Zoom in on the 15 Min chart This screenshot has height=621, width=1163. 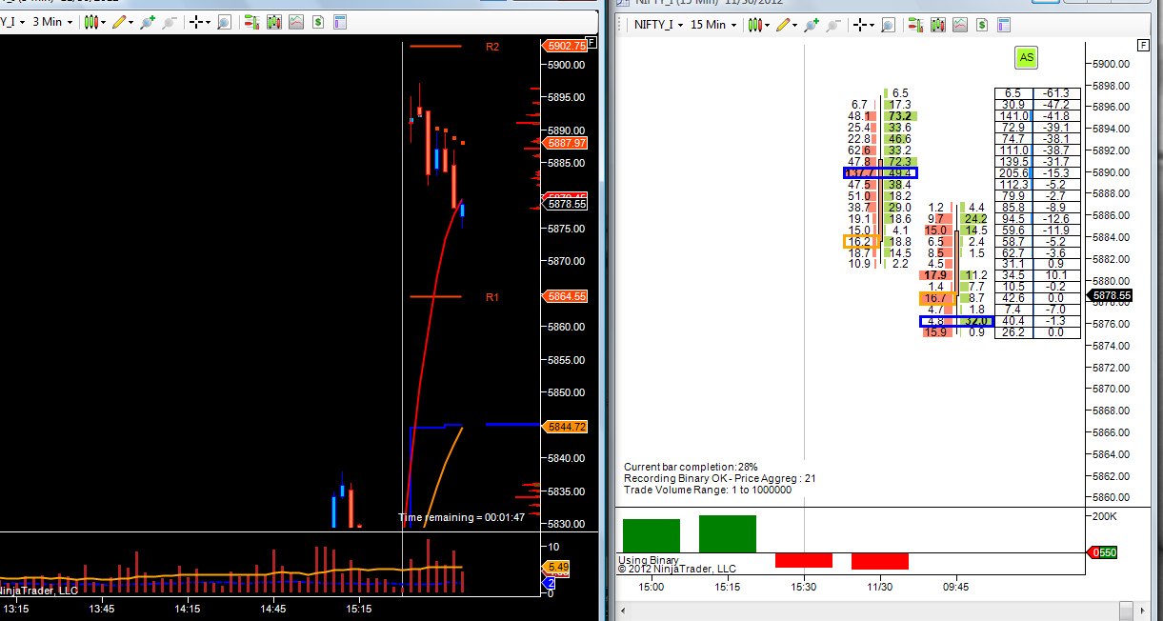pos(812,25)
